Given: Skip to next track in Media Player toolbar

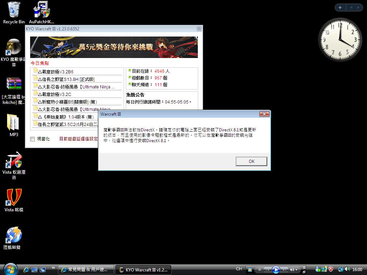Looking at the screenshot, I should click(x=284, y=270).
